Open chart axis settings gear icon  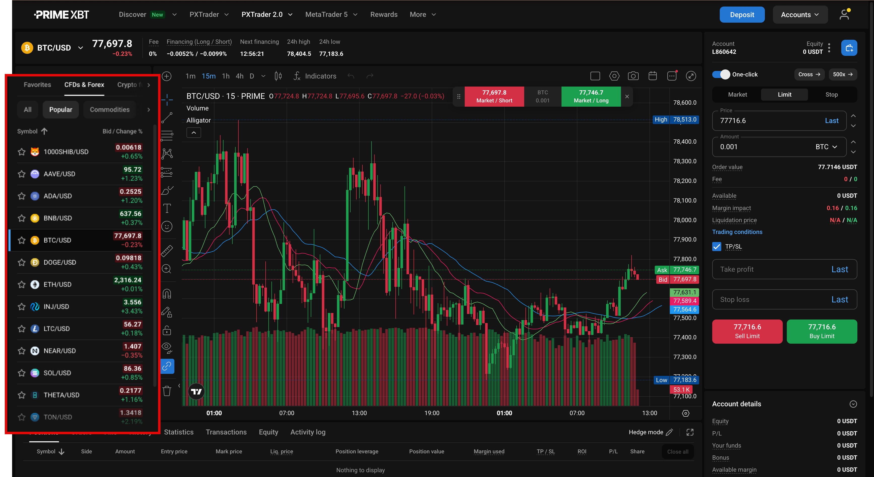click(685, 413)
